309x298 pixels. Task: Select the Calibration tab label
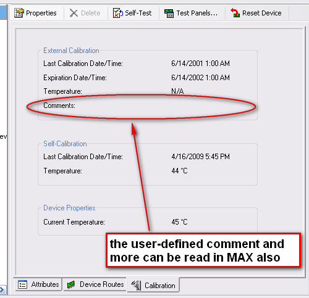pos(160,286)
